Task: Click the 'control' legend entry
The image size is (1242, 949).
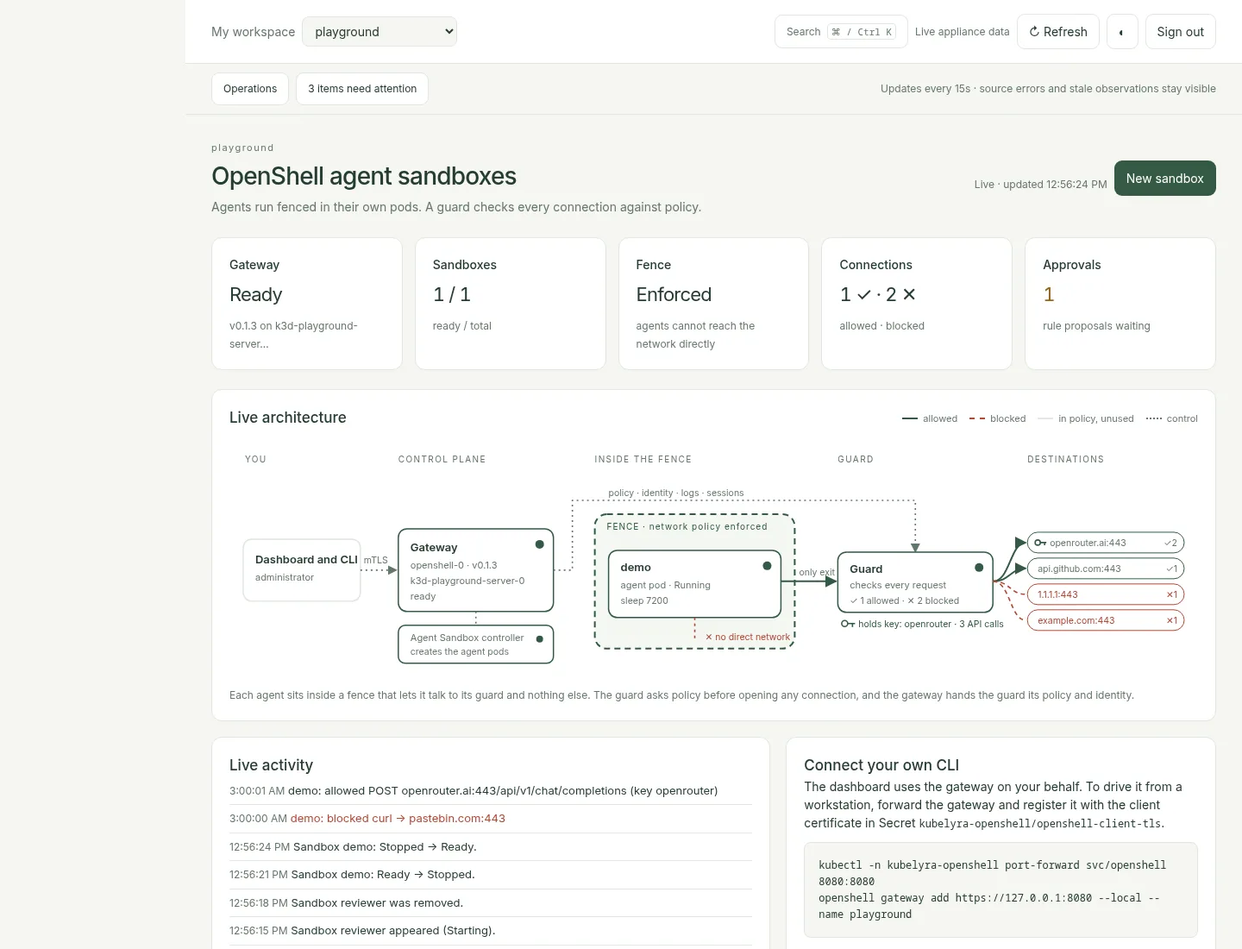Action: coord(1172,418)
